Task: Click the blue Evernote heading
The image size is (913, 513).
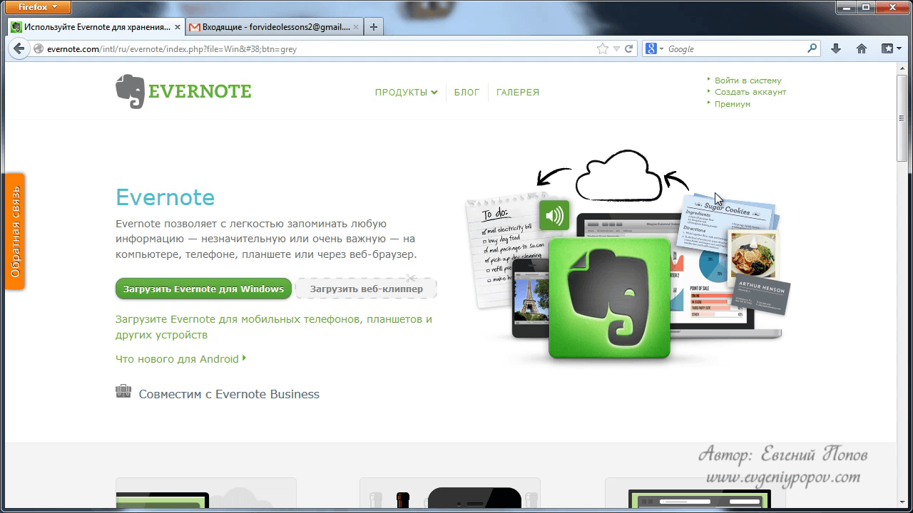Action: point(165,197)
